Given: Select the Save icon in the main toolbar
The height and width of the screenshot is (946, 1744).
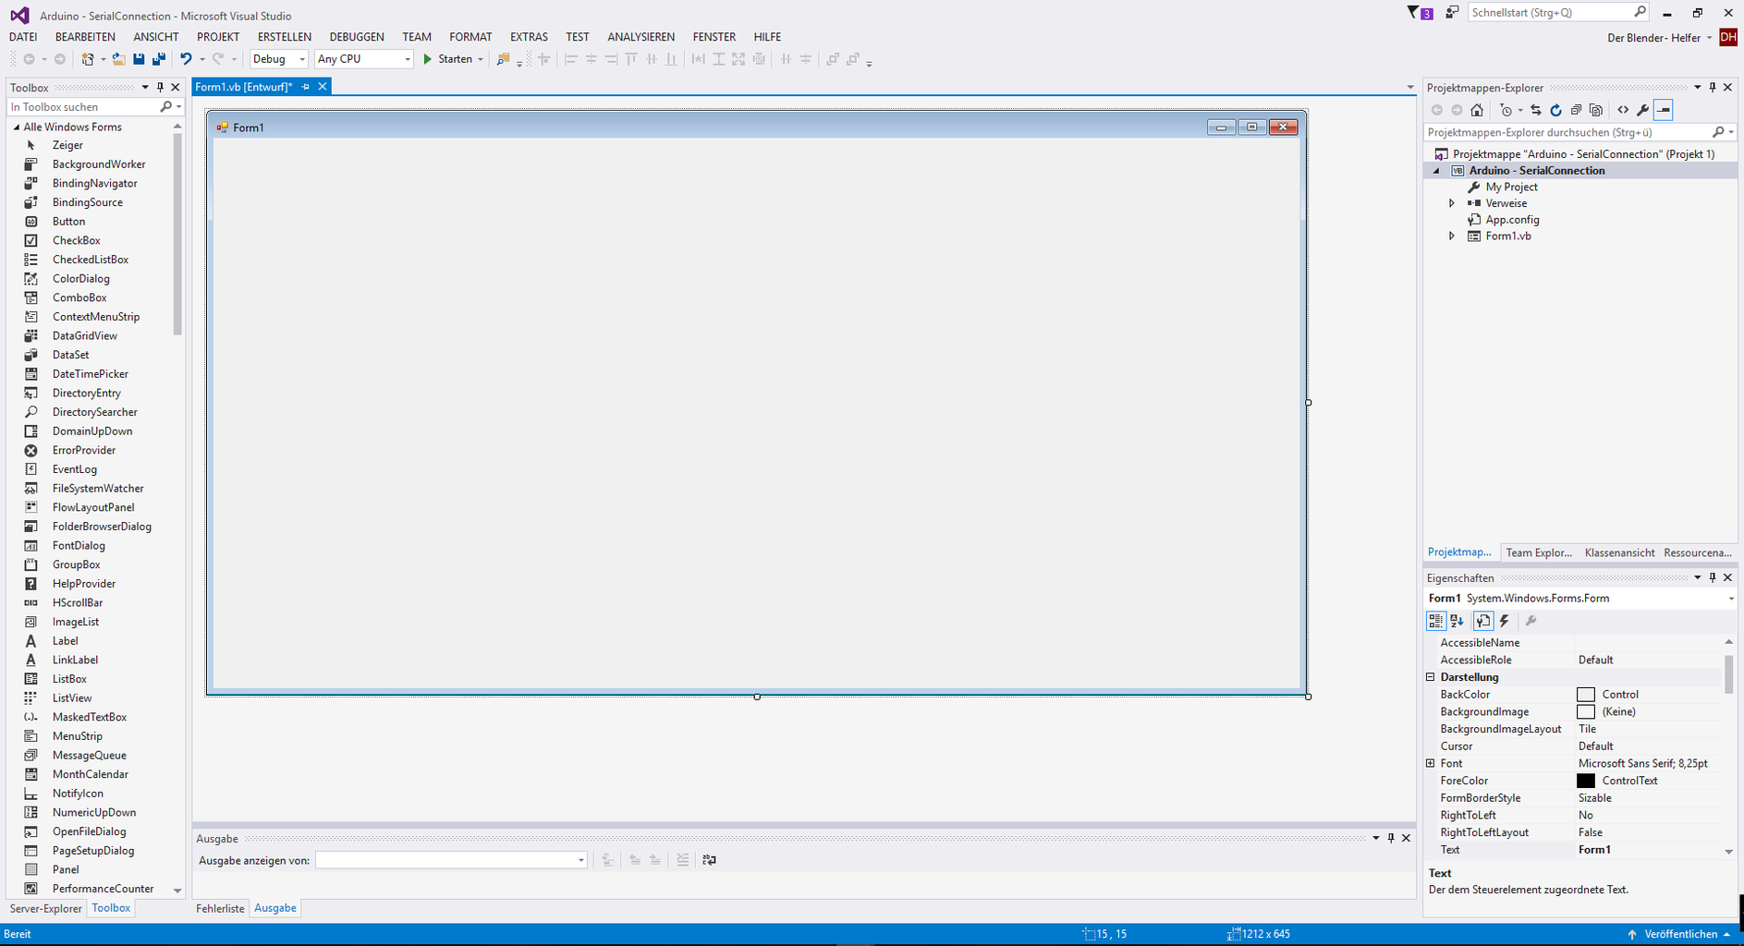Looking at the screenshot, I should click(138, 58).
